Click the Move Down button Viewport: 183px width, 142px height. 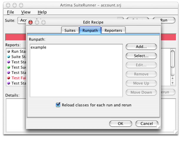(x=141, y=92)
